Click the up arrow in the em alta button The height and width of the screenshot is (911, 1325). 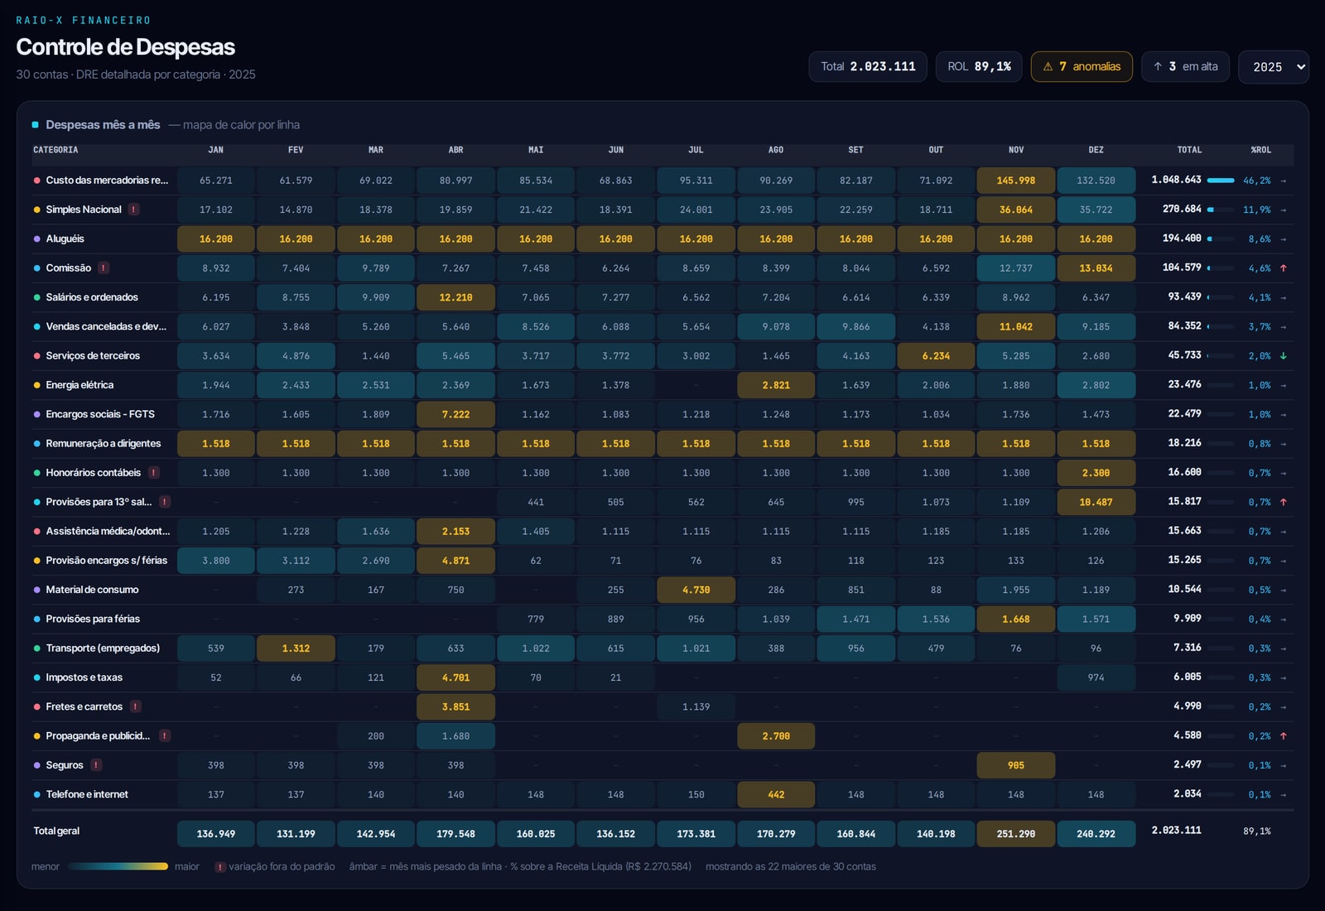[1157, 66]
